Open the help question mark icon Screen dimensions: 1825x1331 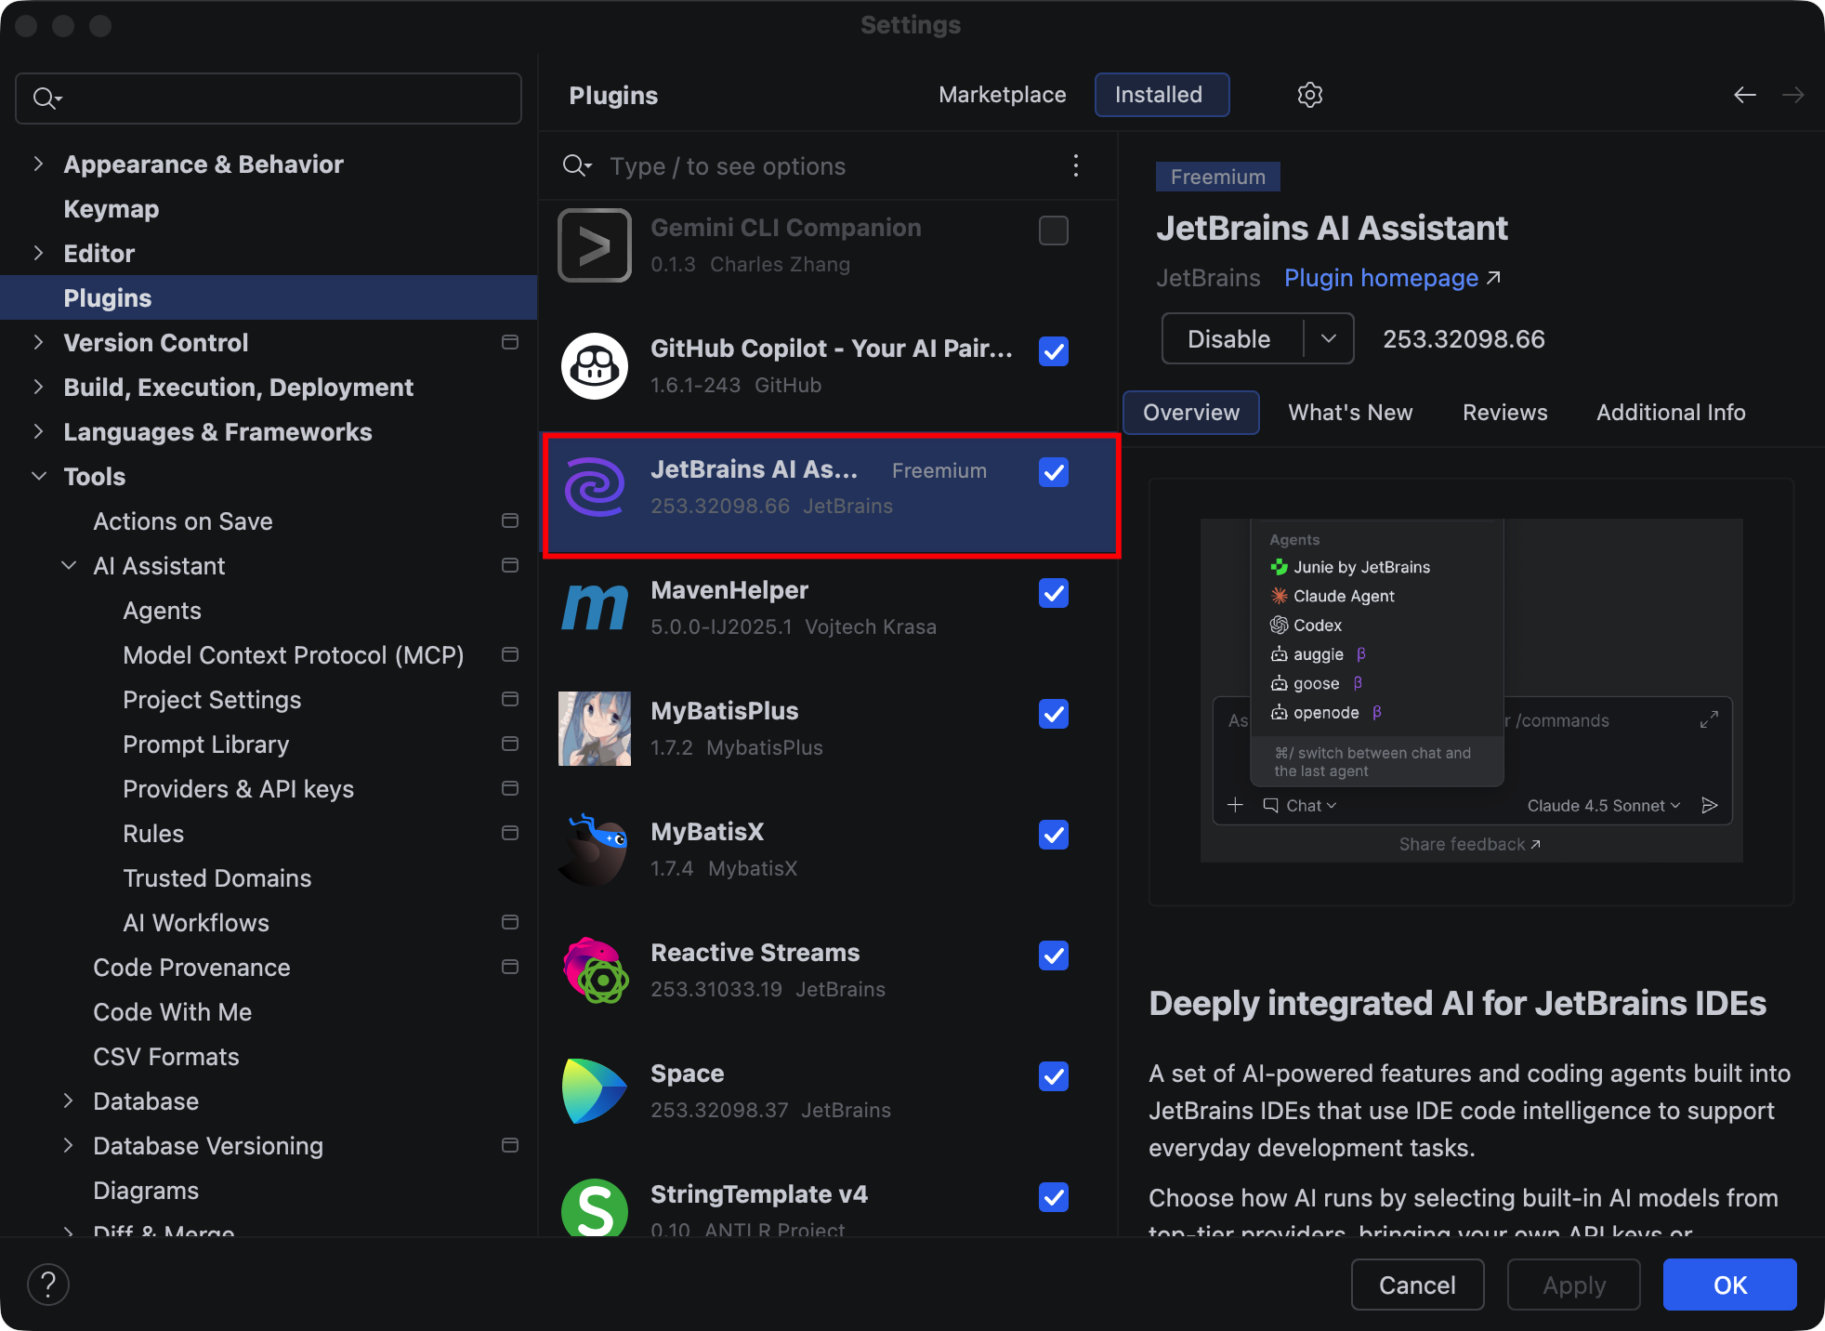[48, 1285]
